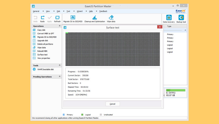
Task: Collapse the Operations panel
Action: point(60,26)
